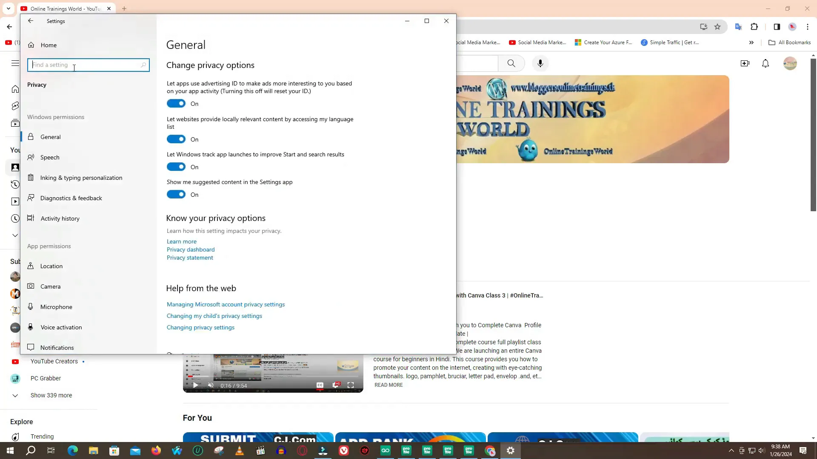Image resolution: width=817 pixels, height=459 pixels.
Task: Open File Explorer from taskbar
Action: (93, 450)
